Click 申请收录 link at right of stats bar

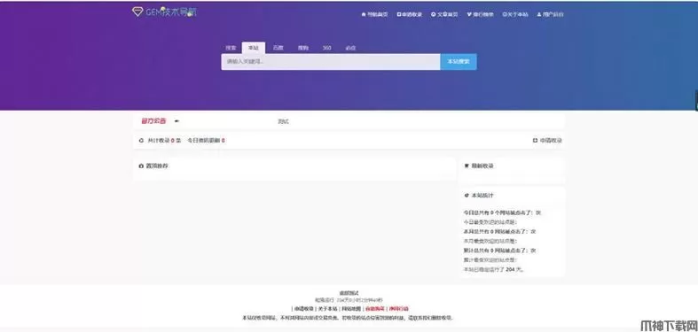pyautogui.click(x=547, y=141)
